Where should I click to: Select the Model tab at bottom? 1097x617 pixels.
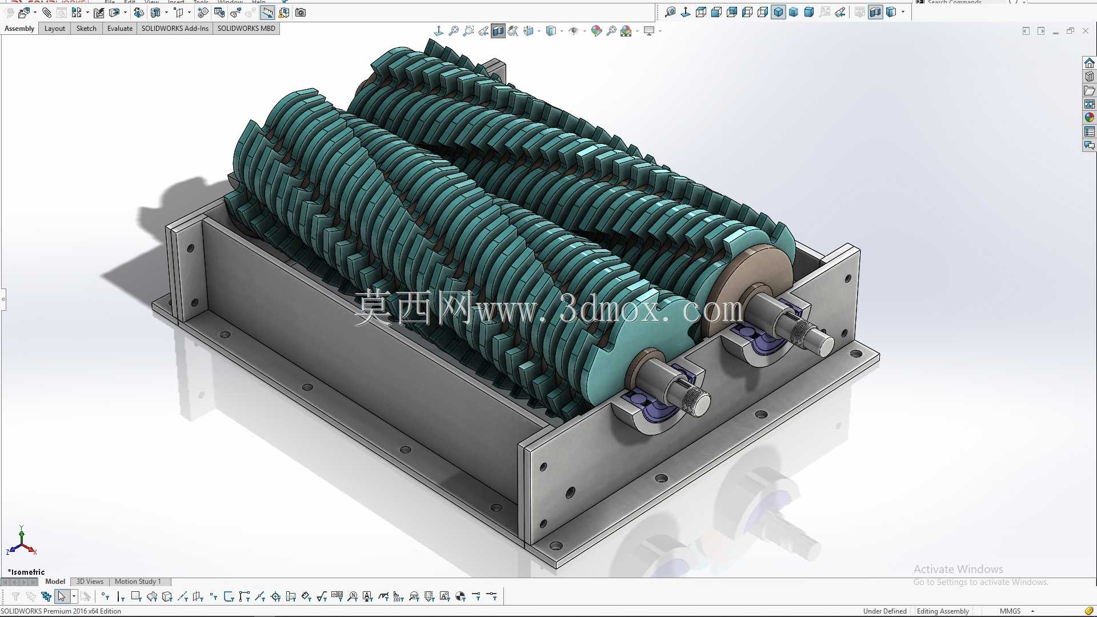tap(55, 582)
